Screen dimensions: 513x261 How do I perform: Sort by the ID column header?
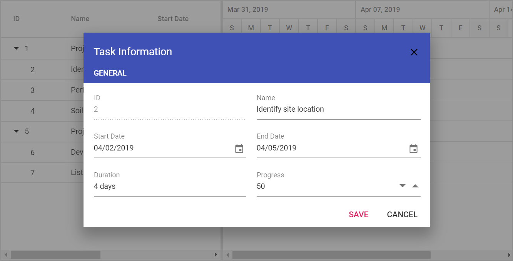[17, 19]
